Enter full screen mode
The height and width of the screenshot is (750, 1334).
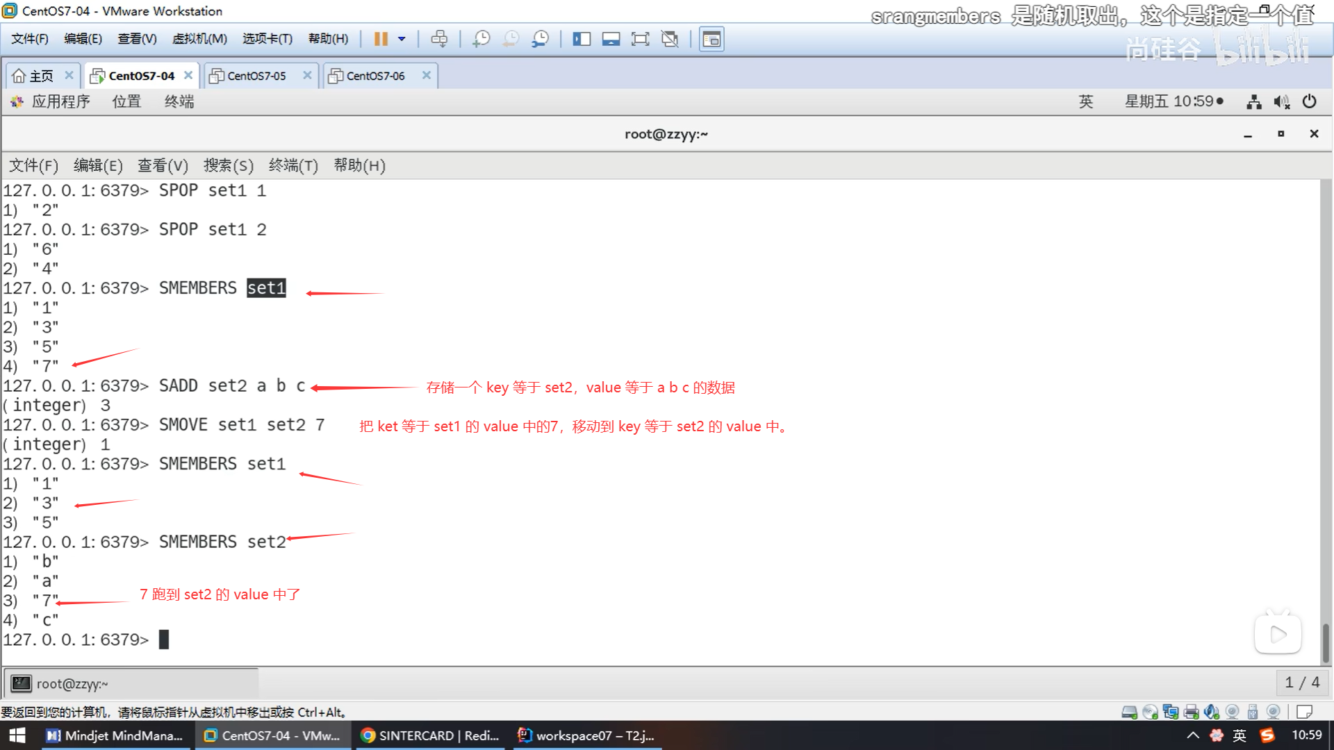click(640, 39)
